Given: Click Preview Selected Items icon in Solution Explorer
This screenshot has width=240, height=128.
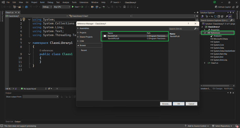Looking at the screenshot, I should click(230, 17).
